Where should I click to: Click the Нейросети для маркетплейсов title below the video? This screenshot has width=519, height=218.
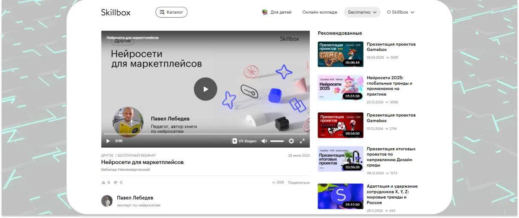[x=142, y=162]
